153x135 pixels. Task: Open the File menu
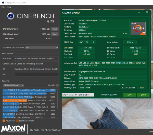[3, 7]
